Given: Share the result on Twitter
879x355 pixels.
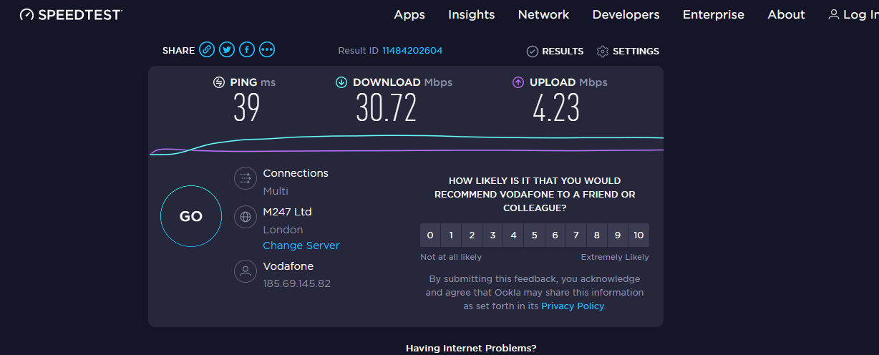Looking at the screenshot, I should [227, 49].
